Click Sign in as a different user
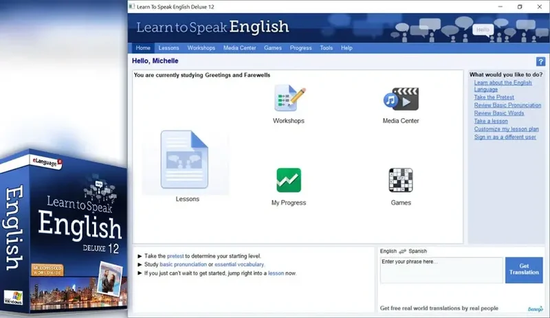The width and height of the screenshot is (550, 318). click(505, 137)
